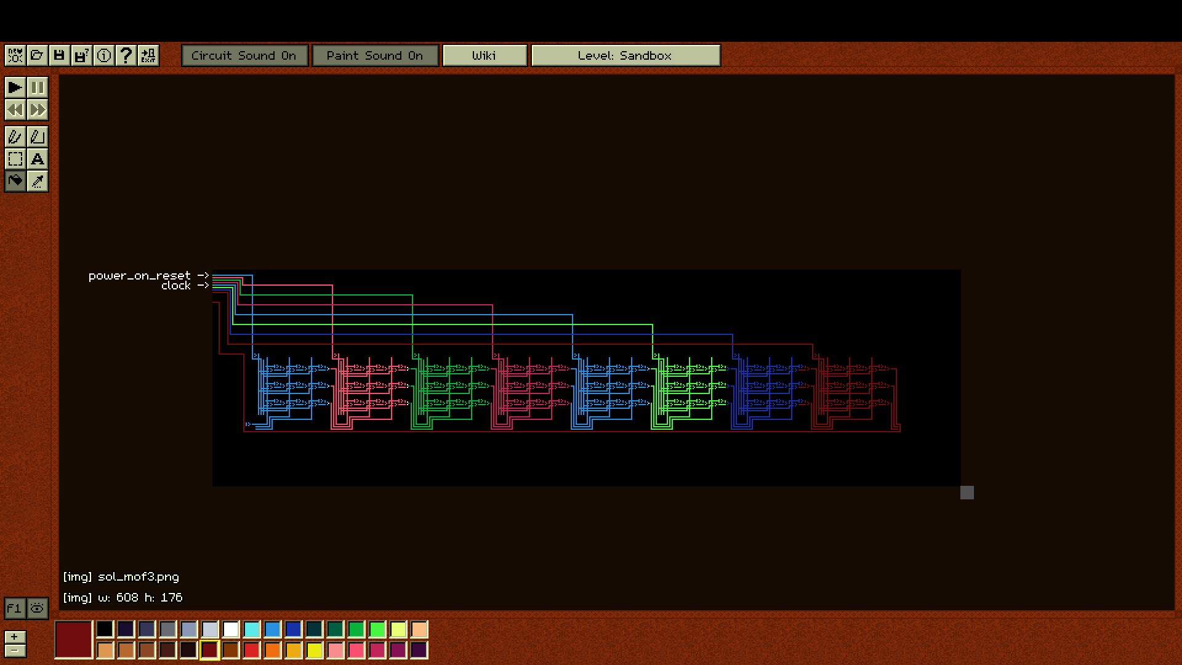Open the Wiki
1182x665 pixels.
pos(484,55)
